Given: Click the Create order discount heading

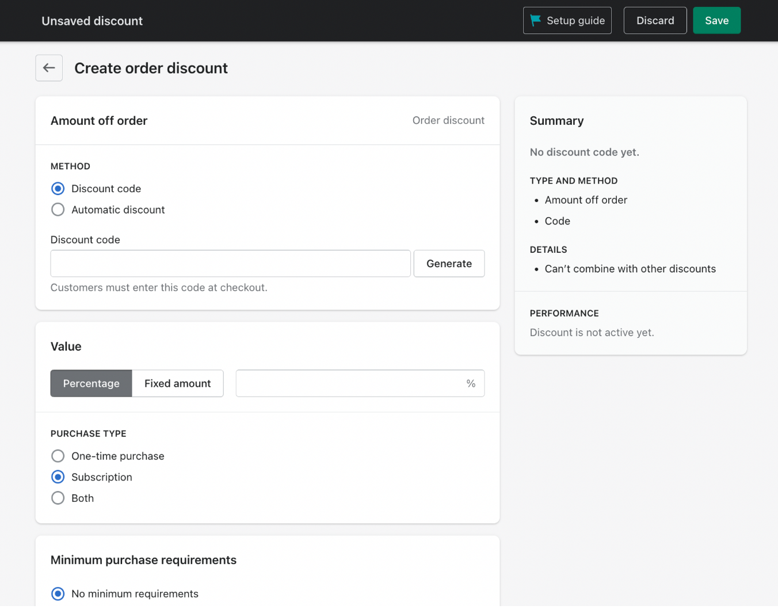Looking at the screenshot, I should tap(151, 68).
